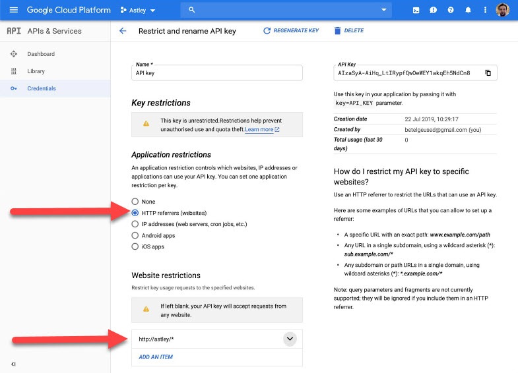Open the hamburger navigation menu
The width and height of the screenshot is (518, 373).
click(x=13, y=10)
